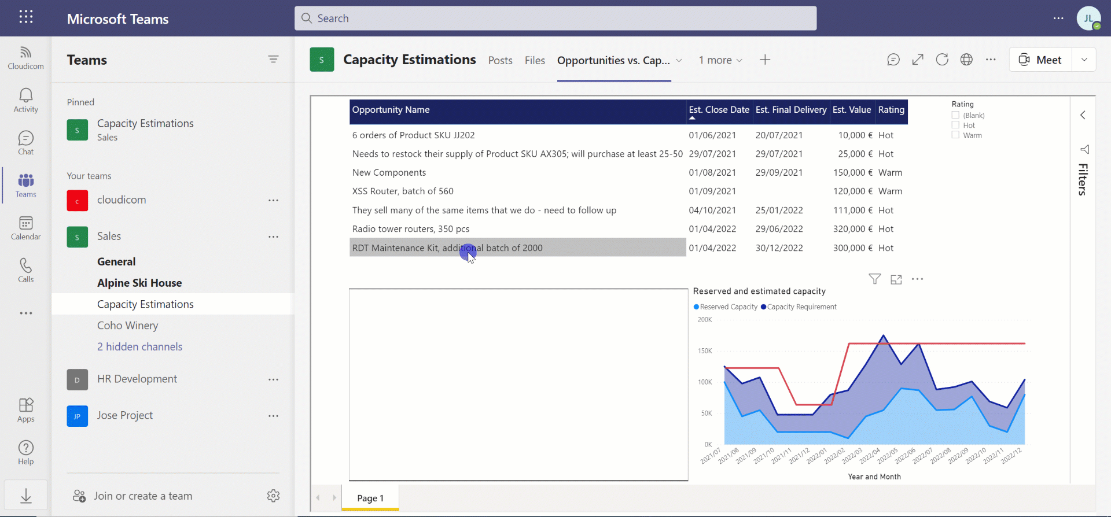Screen dimensions: 1111x517
Task: Click the Search input field
Action: [555, 19]
